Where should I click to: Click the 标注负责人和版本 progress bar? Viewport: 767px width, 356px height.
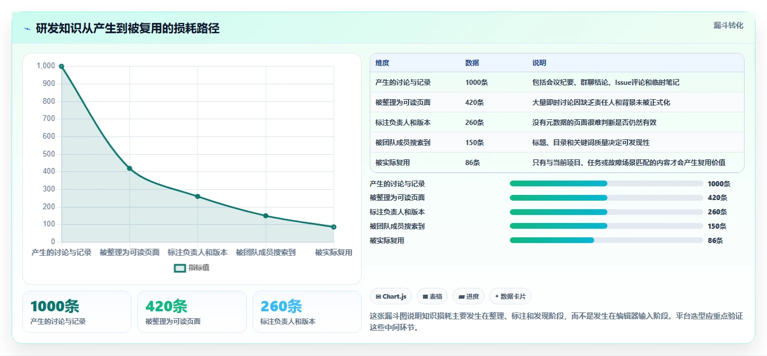click(606, 212)
